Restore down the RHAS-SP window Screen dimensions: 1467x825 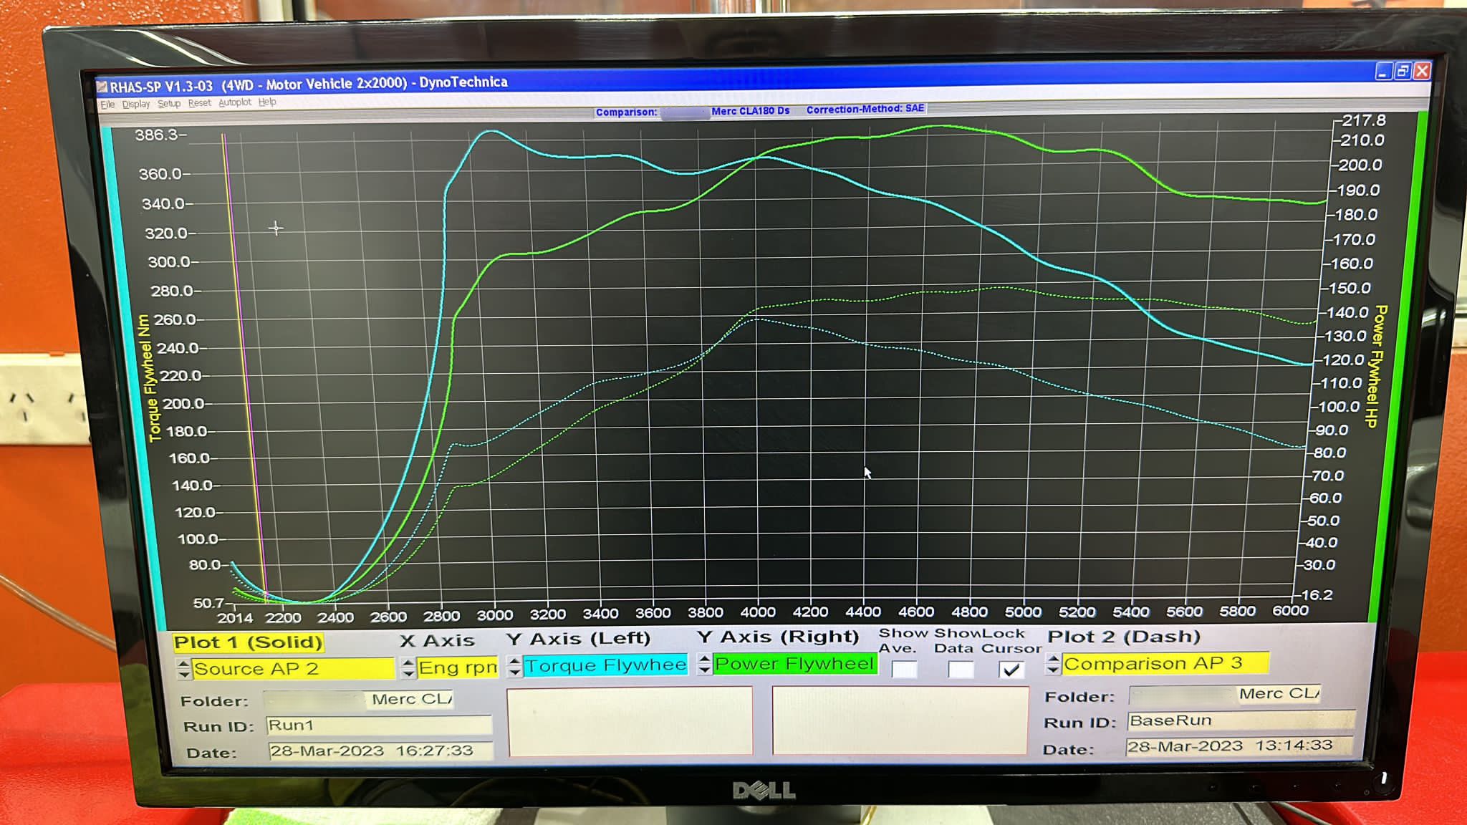(1403, 71)
